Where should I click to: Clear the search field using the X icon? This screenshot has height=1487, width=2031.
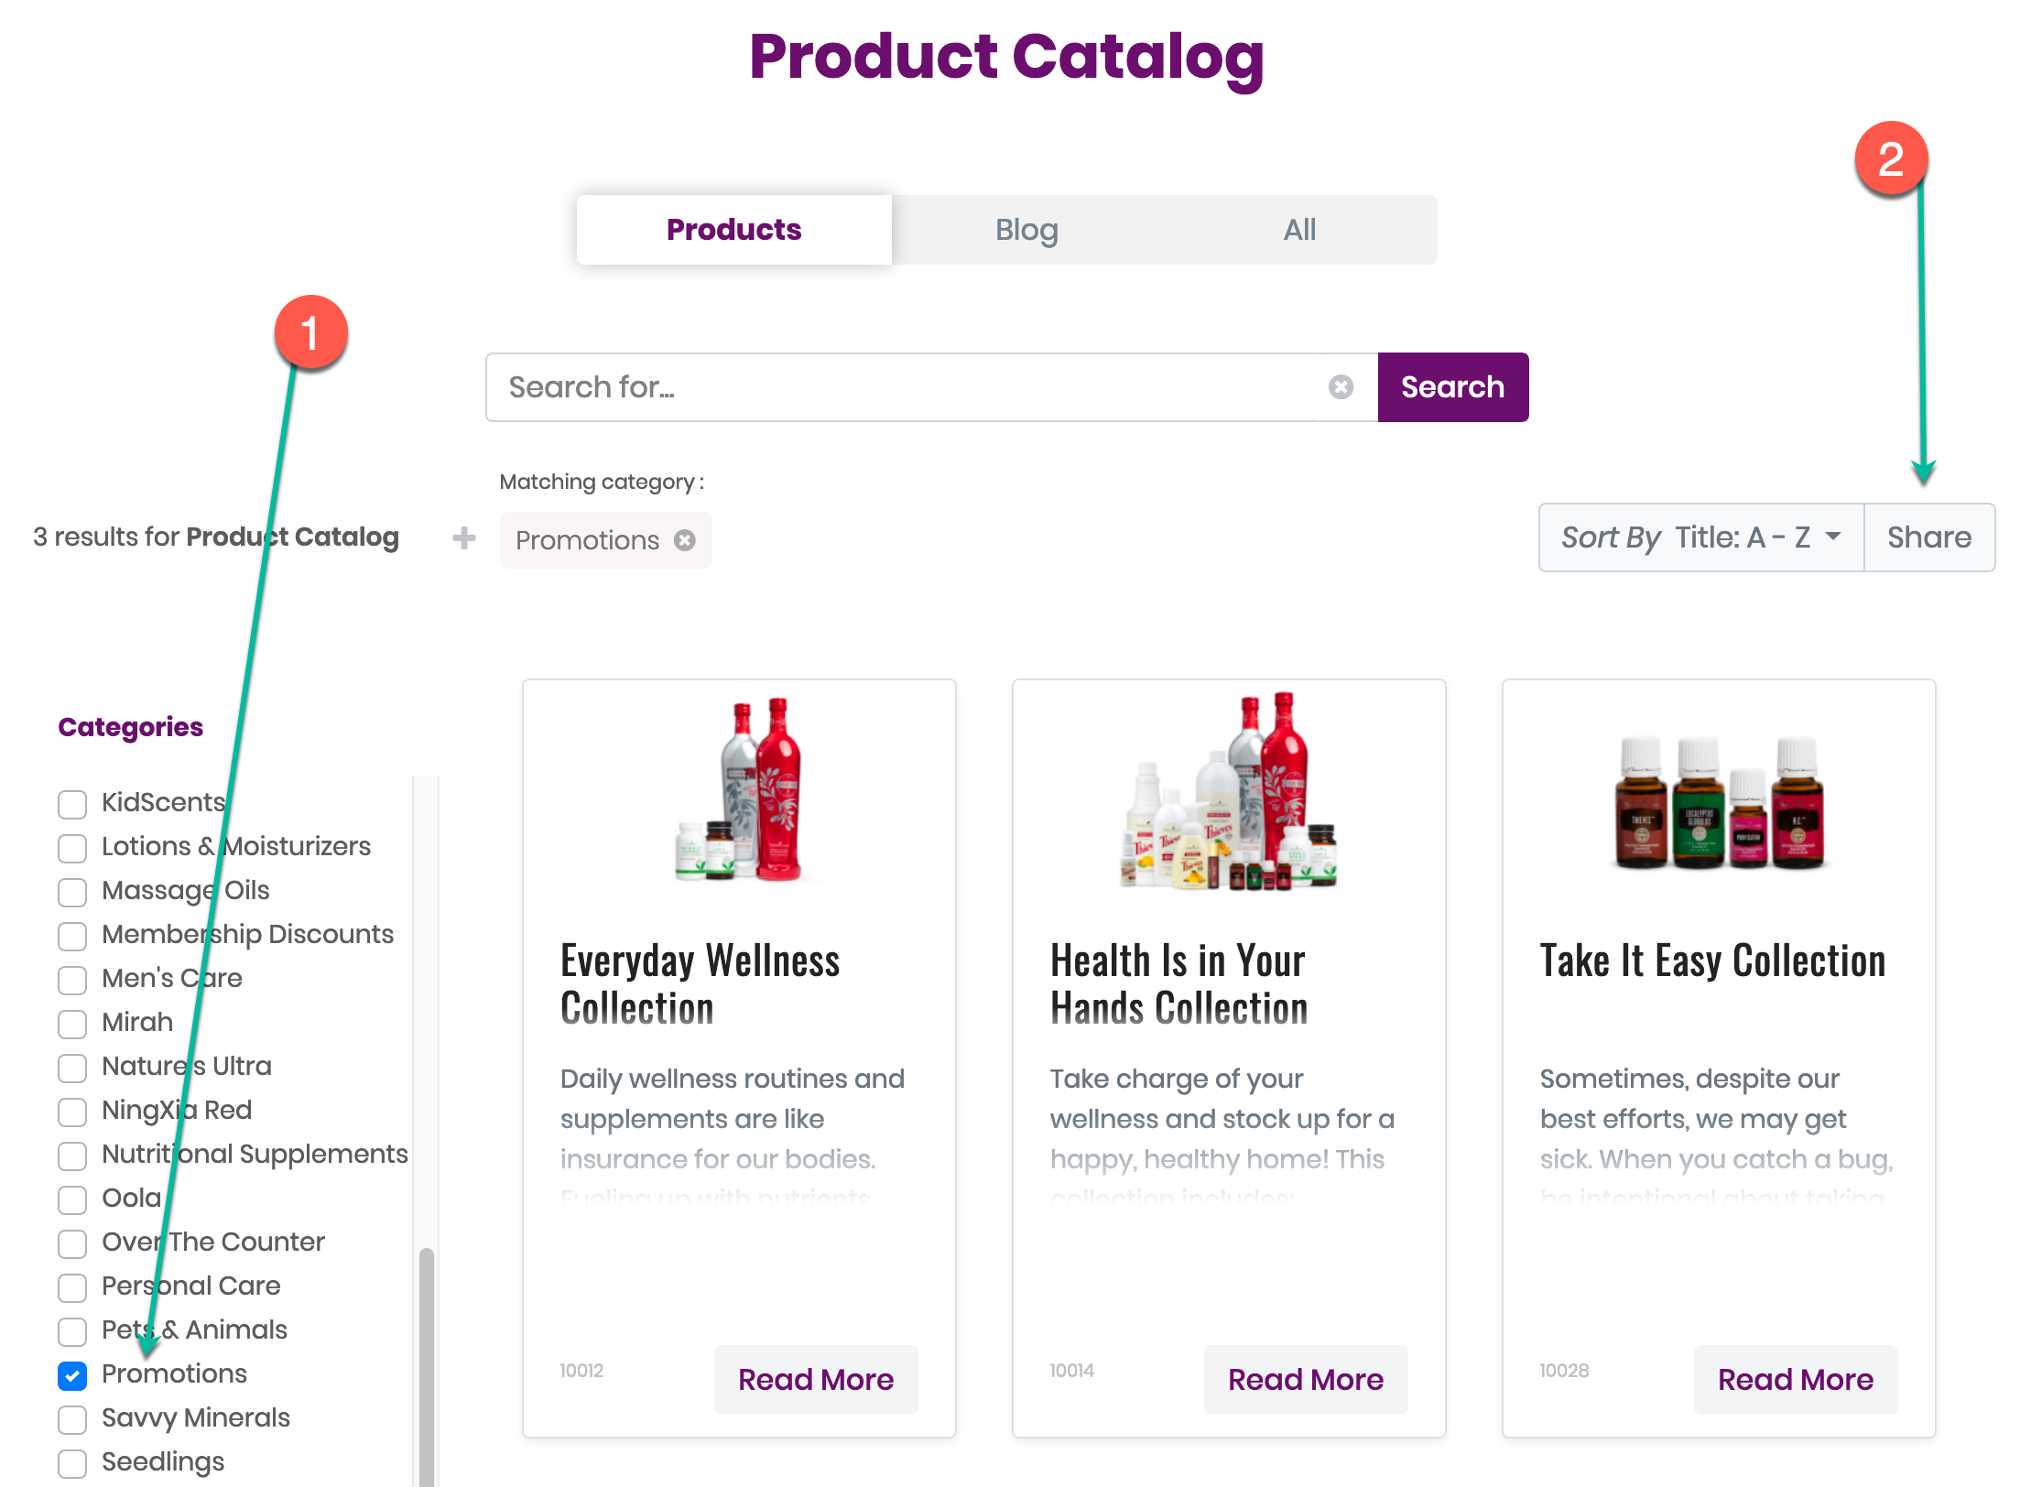1341,386
